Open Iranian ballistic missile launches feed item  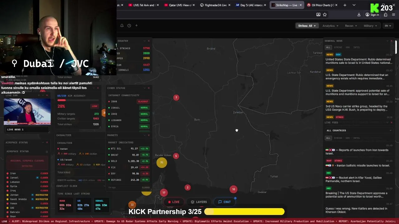[x=358, y=163]
